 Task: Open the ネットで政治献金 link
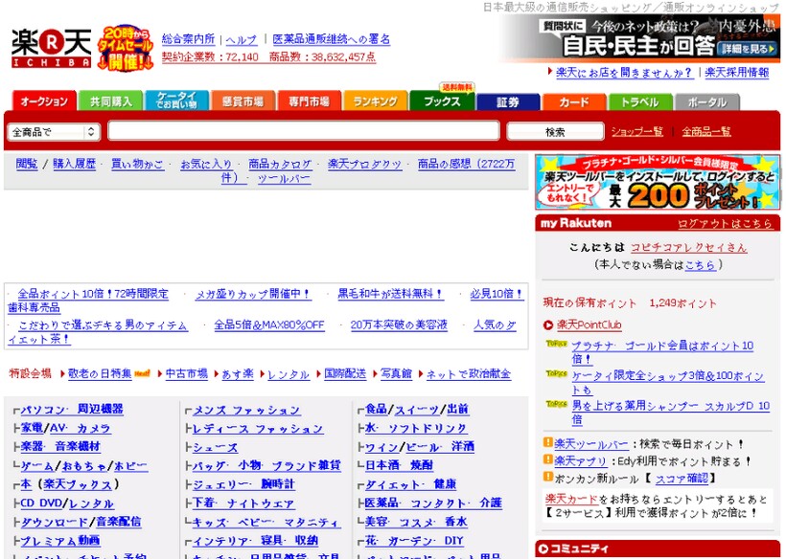click(468, 374)
